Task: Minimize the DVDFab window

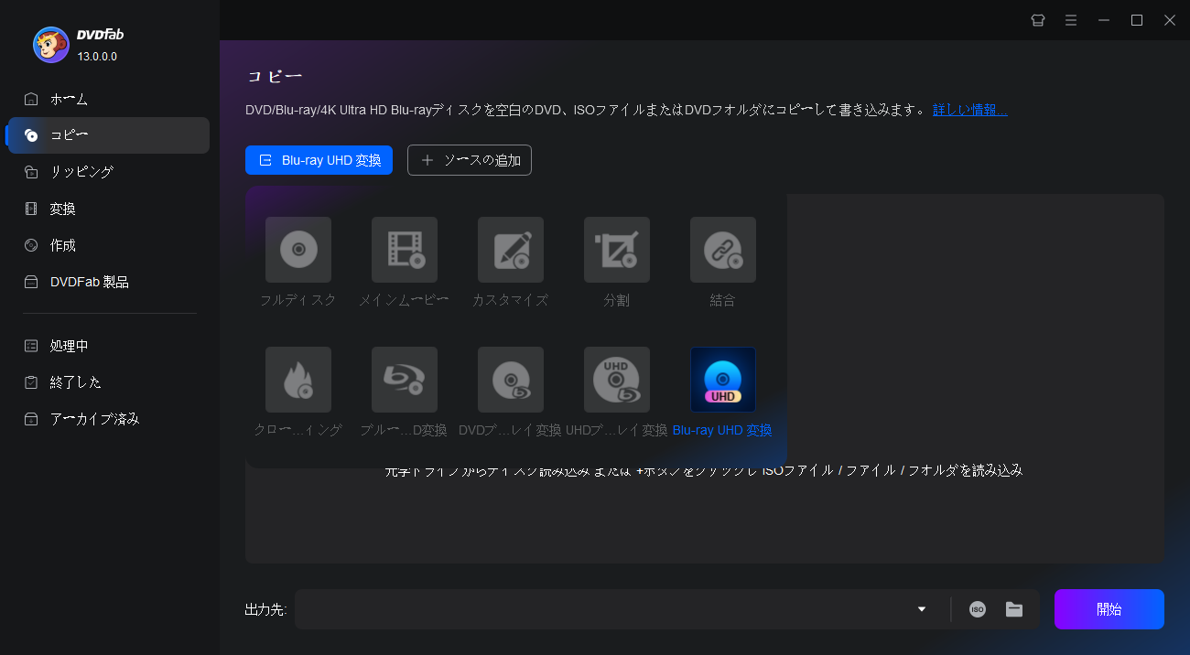Action: [x=1104, y=20]
